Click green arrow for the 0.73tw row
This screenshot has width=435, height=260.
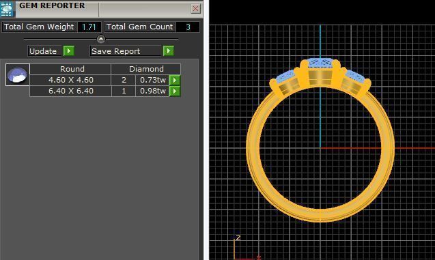(175, 80)
